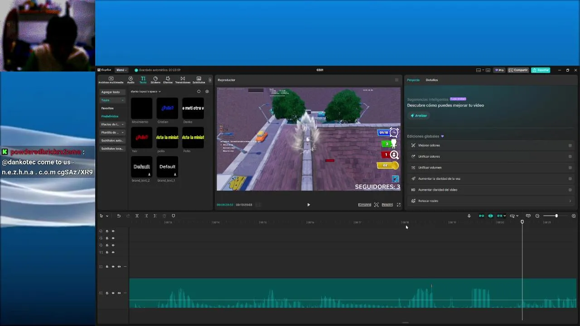Expand Efectos de texto category
Image resolution: width=580 pixels, height=326 pixels.
point(112,125)
